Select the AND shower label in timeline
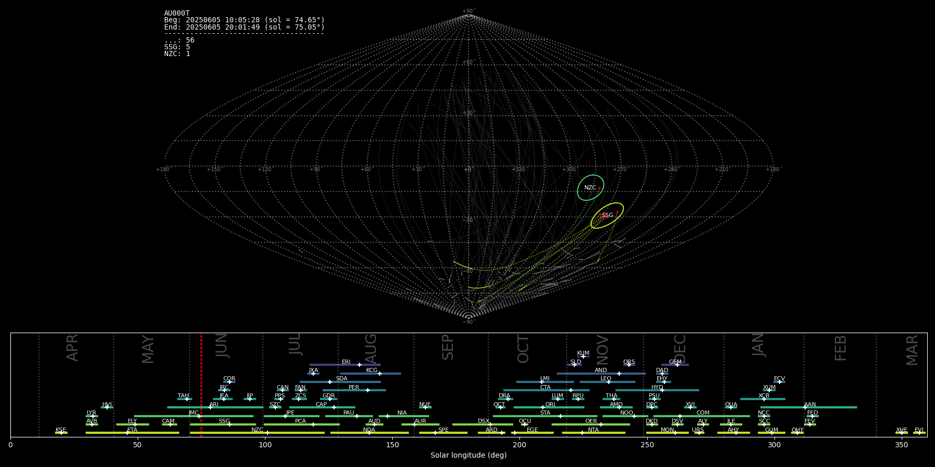Screen dimensions: 935x467 pyautogui.click(x=600, y=370)
